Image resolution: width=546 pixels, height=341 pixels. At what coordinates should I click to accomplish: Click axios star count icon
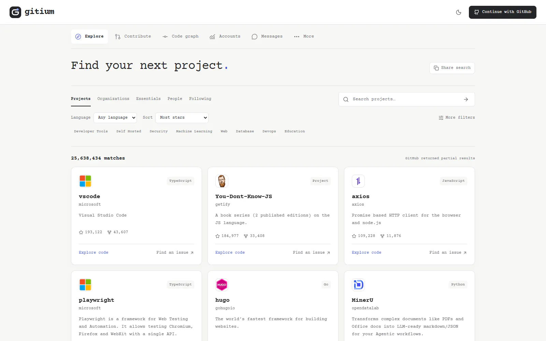pos(354,236)
